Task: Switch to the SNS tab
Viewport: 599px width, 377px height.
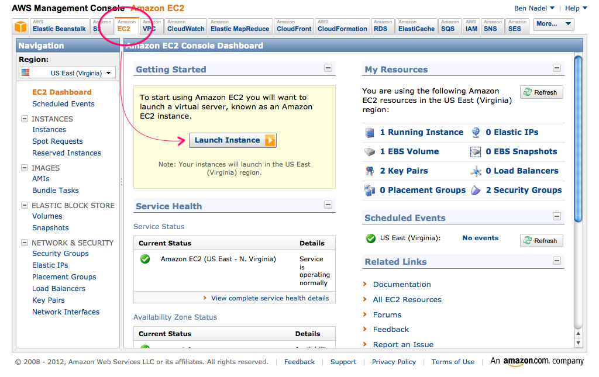Action: click(493, 26)
